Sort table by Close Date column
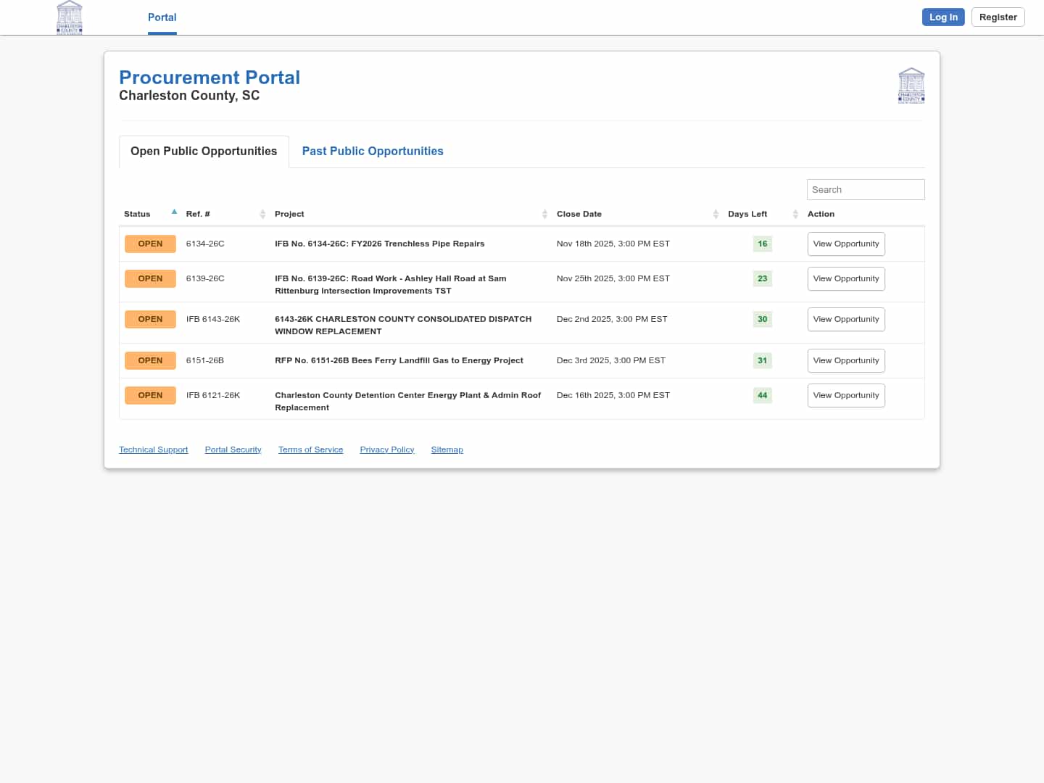The width and height of the screenshot is (1044, 783). point(716,214)
